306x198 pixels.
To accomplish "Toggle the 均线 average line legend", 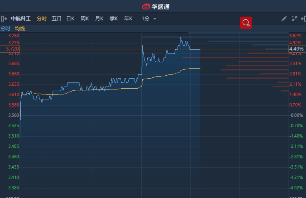I will coord(20,28).
